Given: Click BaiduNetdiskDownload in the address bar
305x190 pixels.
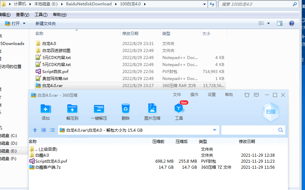Looking at the screenshot, I should tap(89, 4).
